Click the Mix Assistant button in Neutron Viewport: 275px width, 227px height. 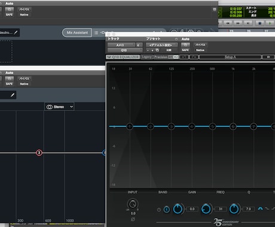point(77,32)
